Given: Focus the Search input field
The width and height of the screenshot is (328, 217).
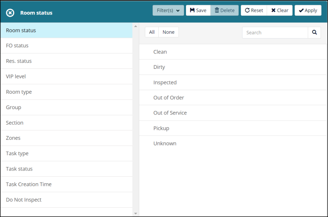Looking at the screenshot, I should click(275, 32).
